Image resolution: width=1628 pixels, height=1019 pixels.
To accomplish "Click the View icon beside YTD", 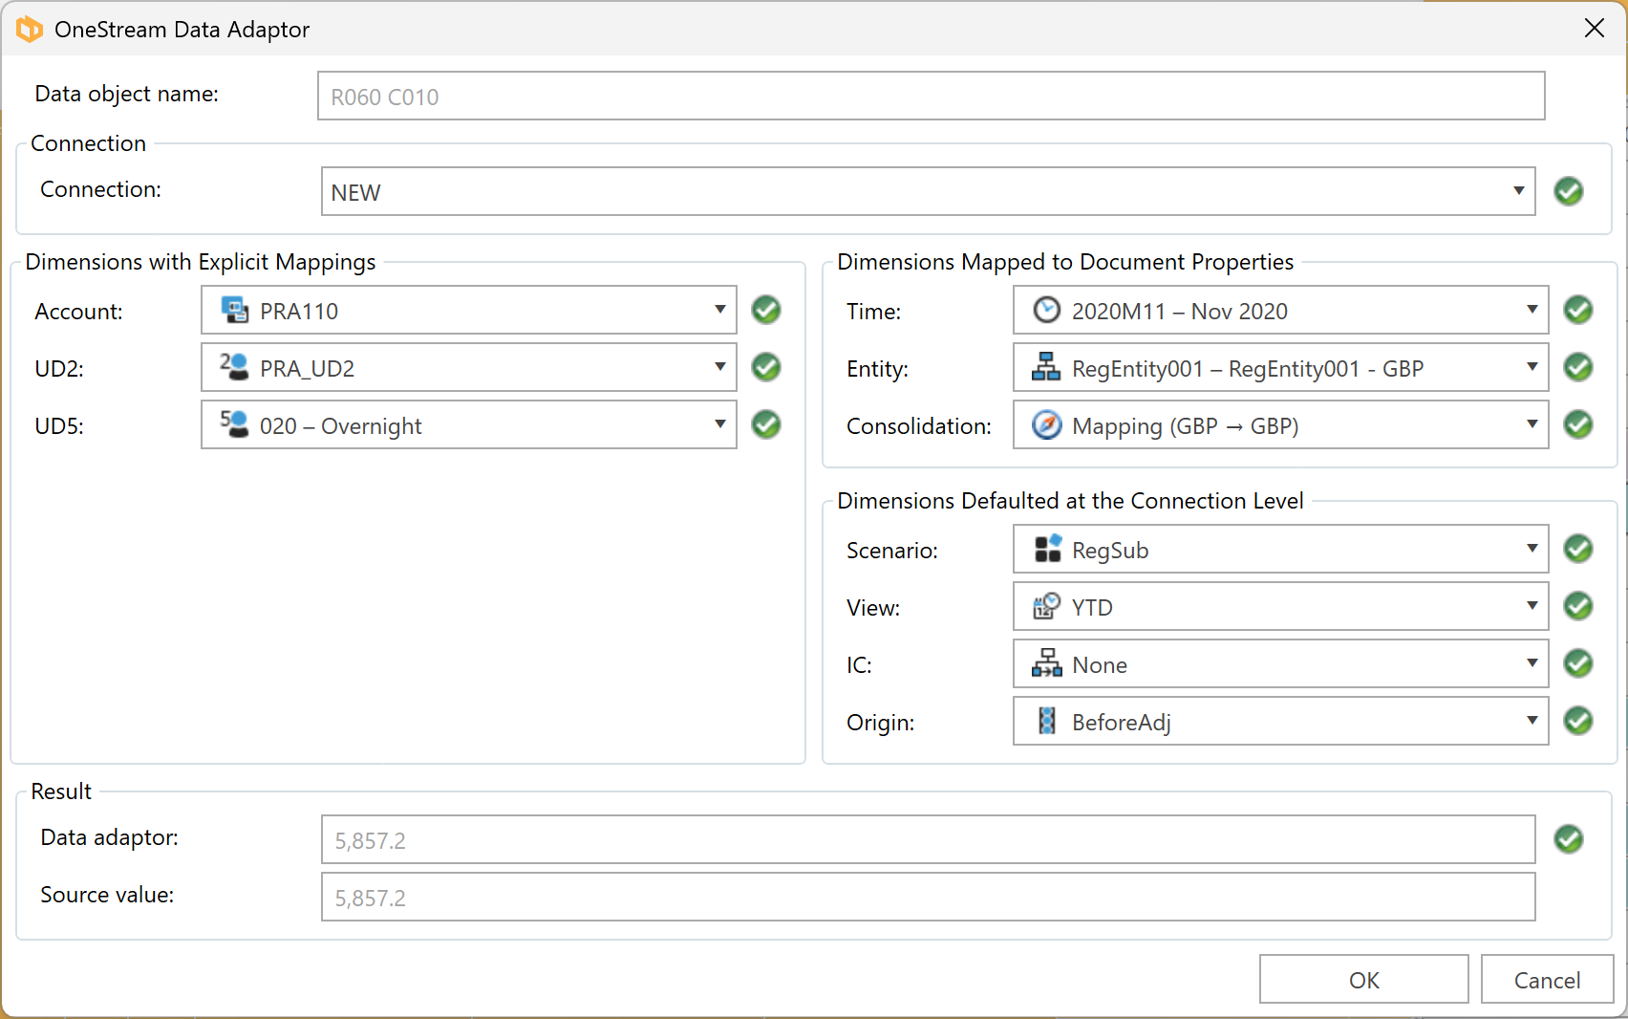I will coord(1047,606).
